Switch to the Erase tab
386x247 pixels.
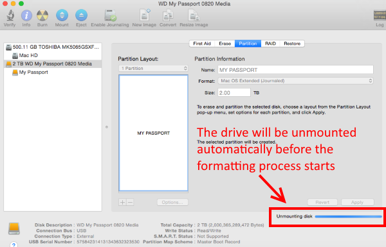pos(225,44)
